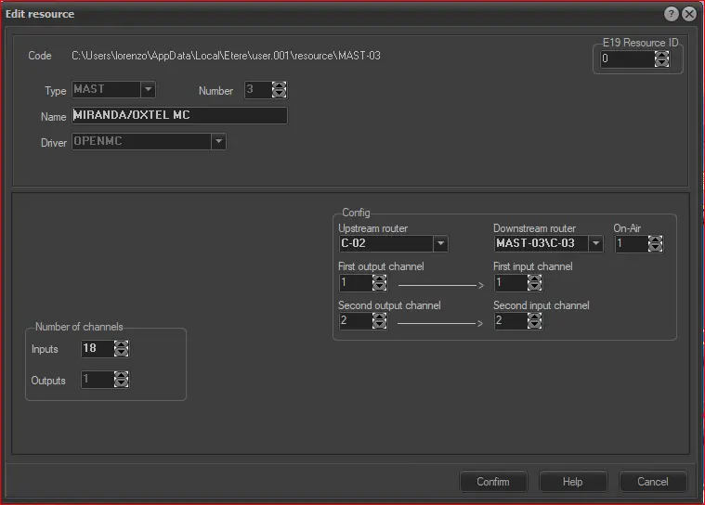
Task: Adjust the Second input channel stepper
Action: point(534,321)
